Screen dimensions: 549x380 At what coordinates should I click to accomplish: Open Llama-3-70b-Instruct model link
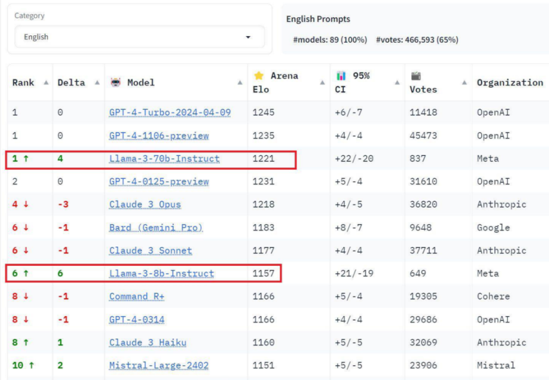click(164, 159)
